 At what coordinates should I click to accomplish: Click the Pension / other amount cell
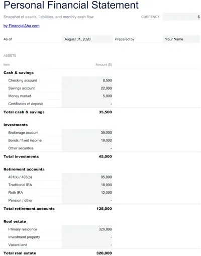click(87, 200)
